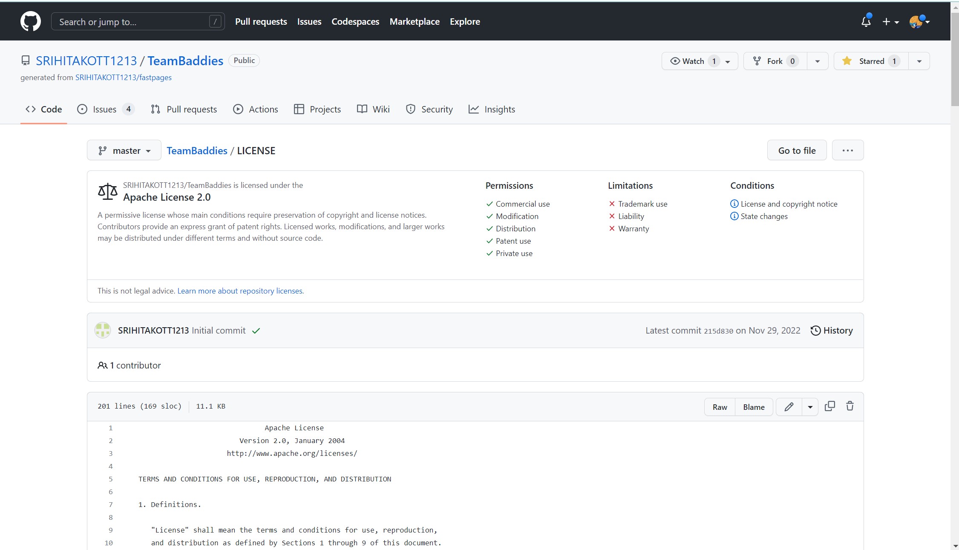Click the license scales icon

pos(107,191)
